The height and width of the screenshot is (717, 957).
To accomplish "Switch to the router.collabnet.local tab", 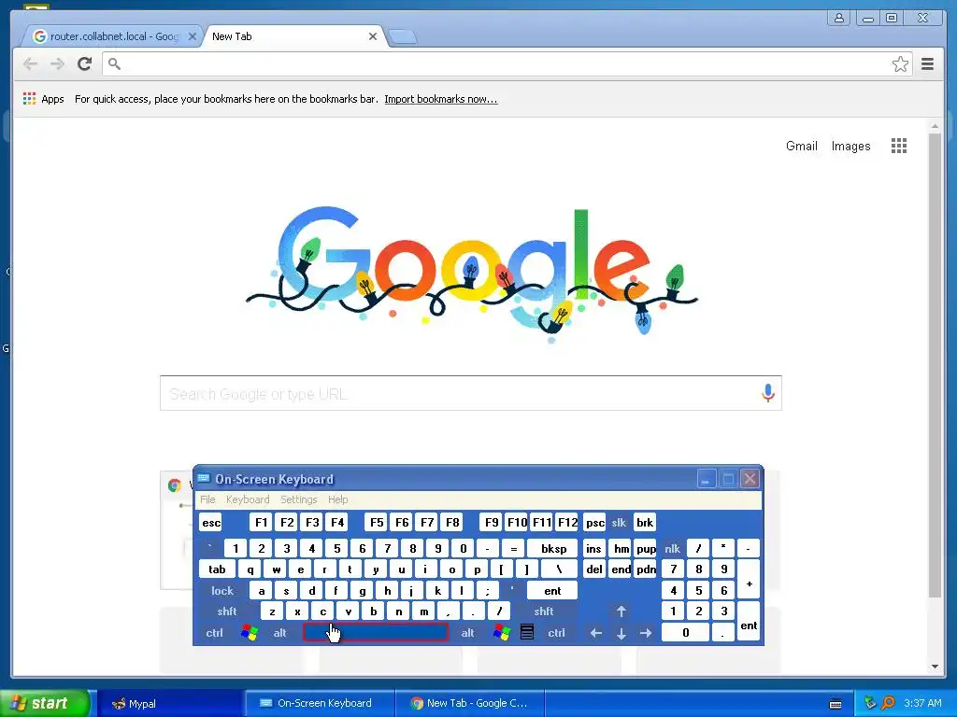I will click(110, 36).
